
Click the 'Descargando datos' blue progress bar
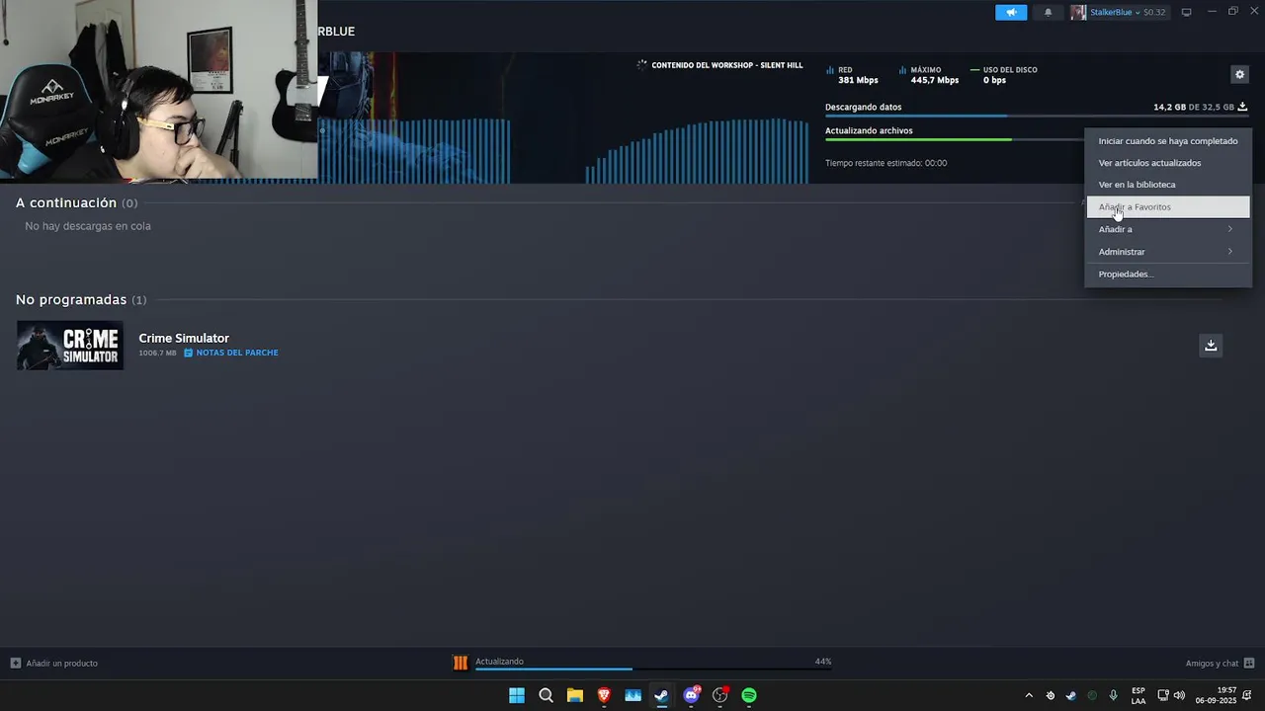point(1037,117)
